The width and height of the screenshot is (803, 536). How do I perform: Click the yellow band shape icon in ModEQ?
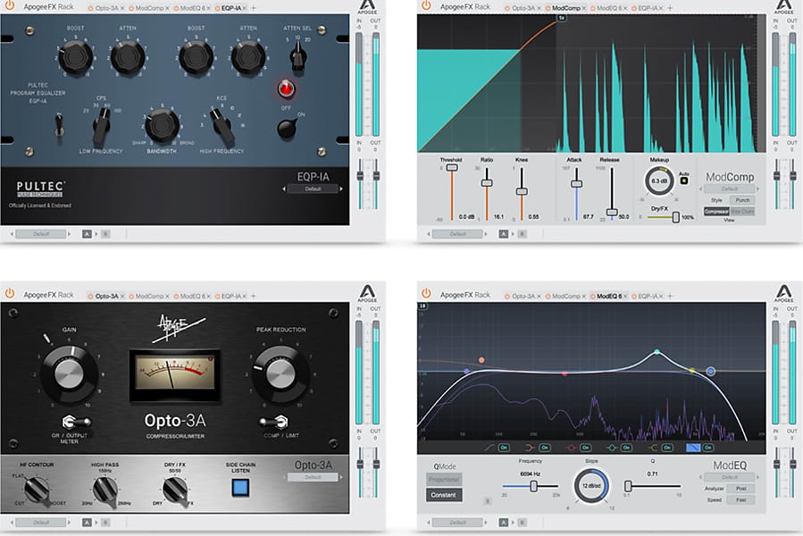click(652, 448)
